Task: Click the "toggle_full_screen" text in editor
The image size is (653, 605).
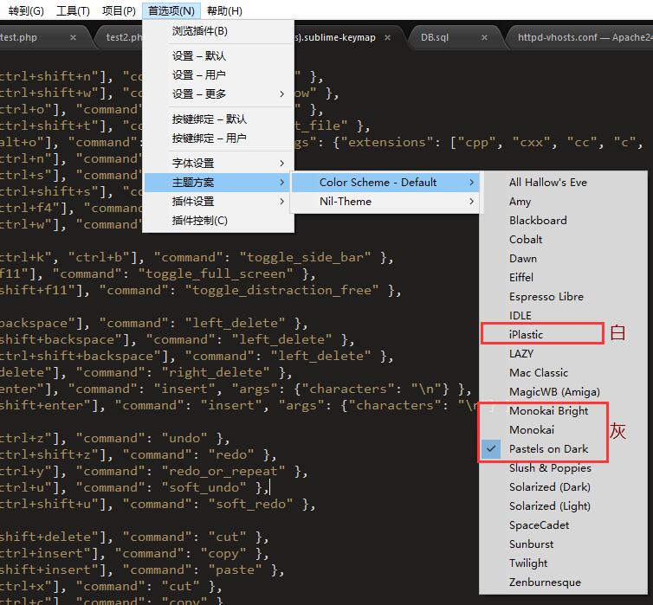Action: [x=216, y=274]
